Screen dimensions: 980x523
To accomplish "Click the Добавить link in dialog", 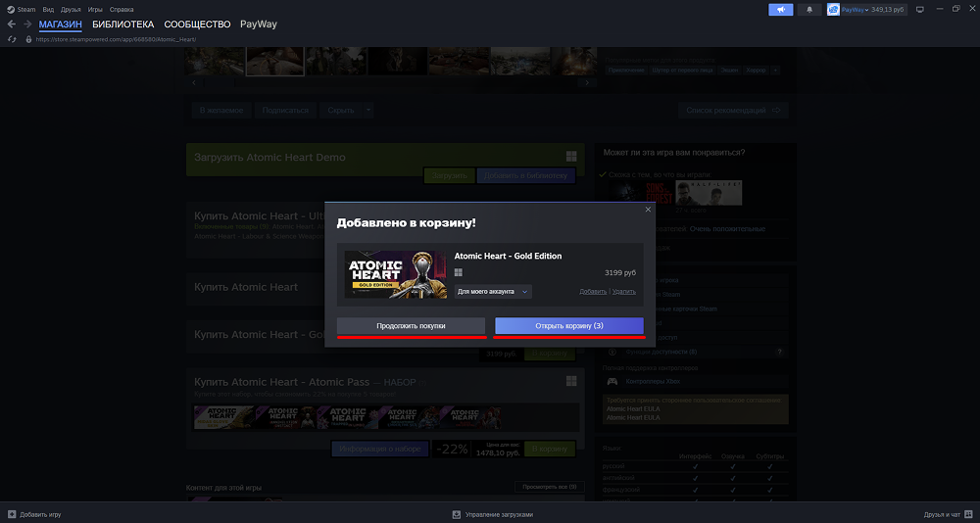I will (x=593, y=291).
